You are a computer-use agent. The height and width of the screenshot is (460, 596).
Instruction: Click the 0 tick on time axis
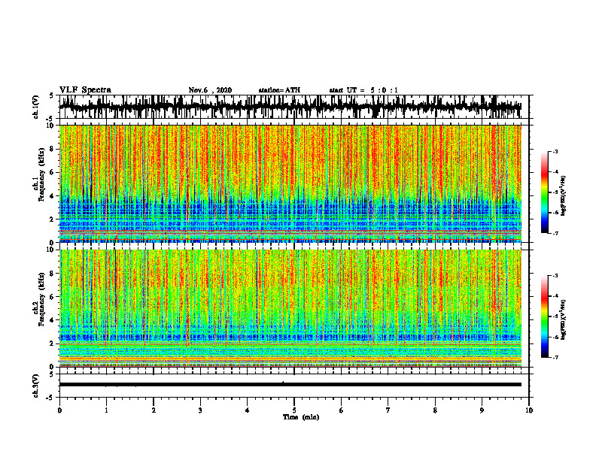click(59, 410)
